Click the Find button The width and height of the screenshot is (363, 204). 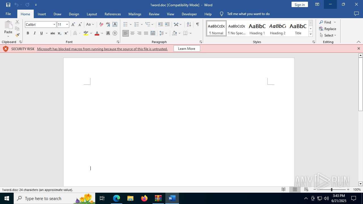[325, 22]
